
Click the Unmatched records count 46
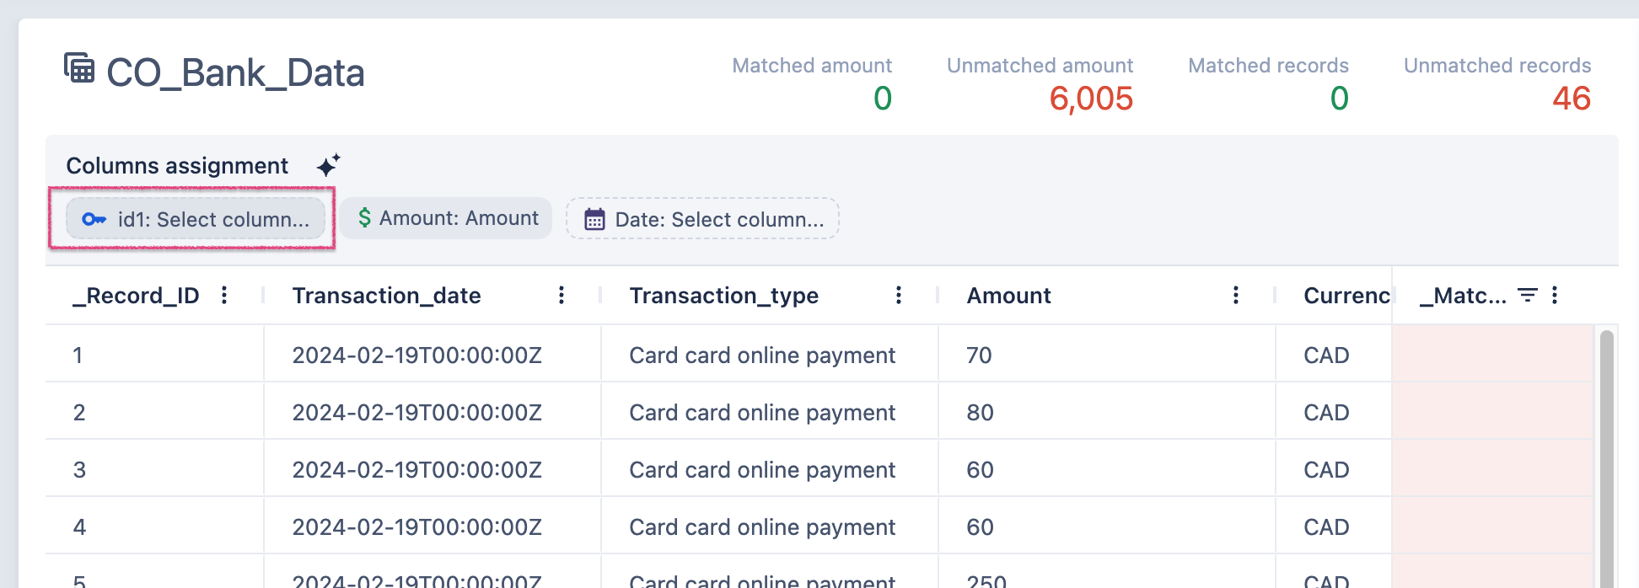pos(1571,99)
